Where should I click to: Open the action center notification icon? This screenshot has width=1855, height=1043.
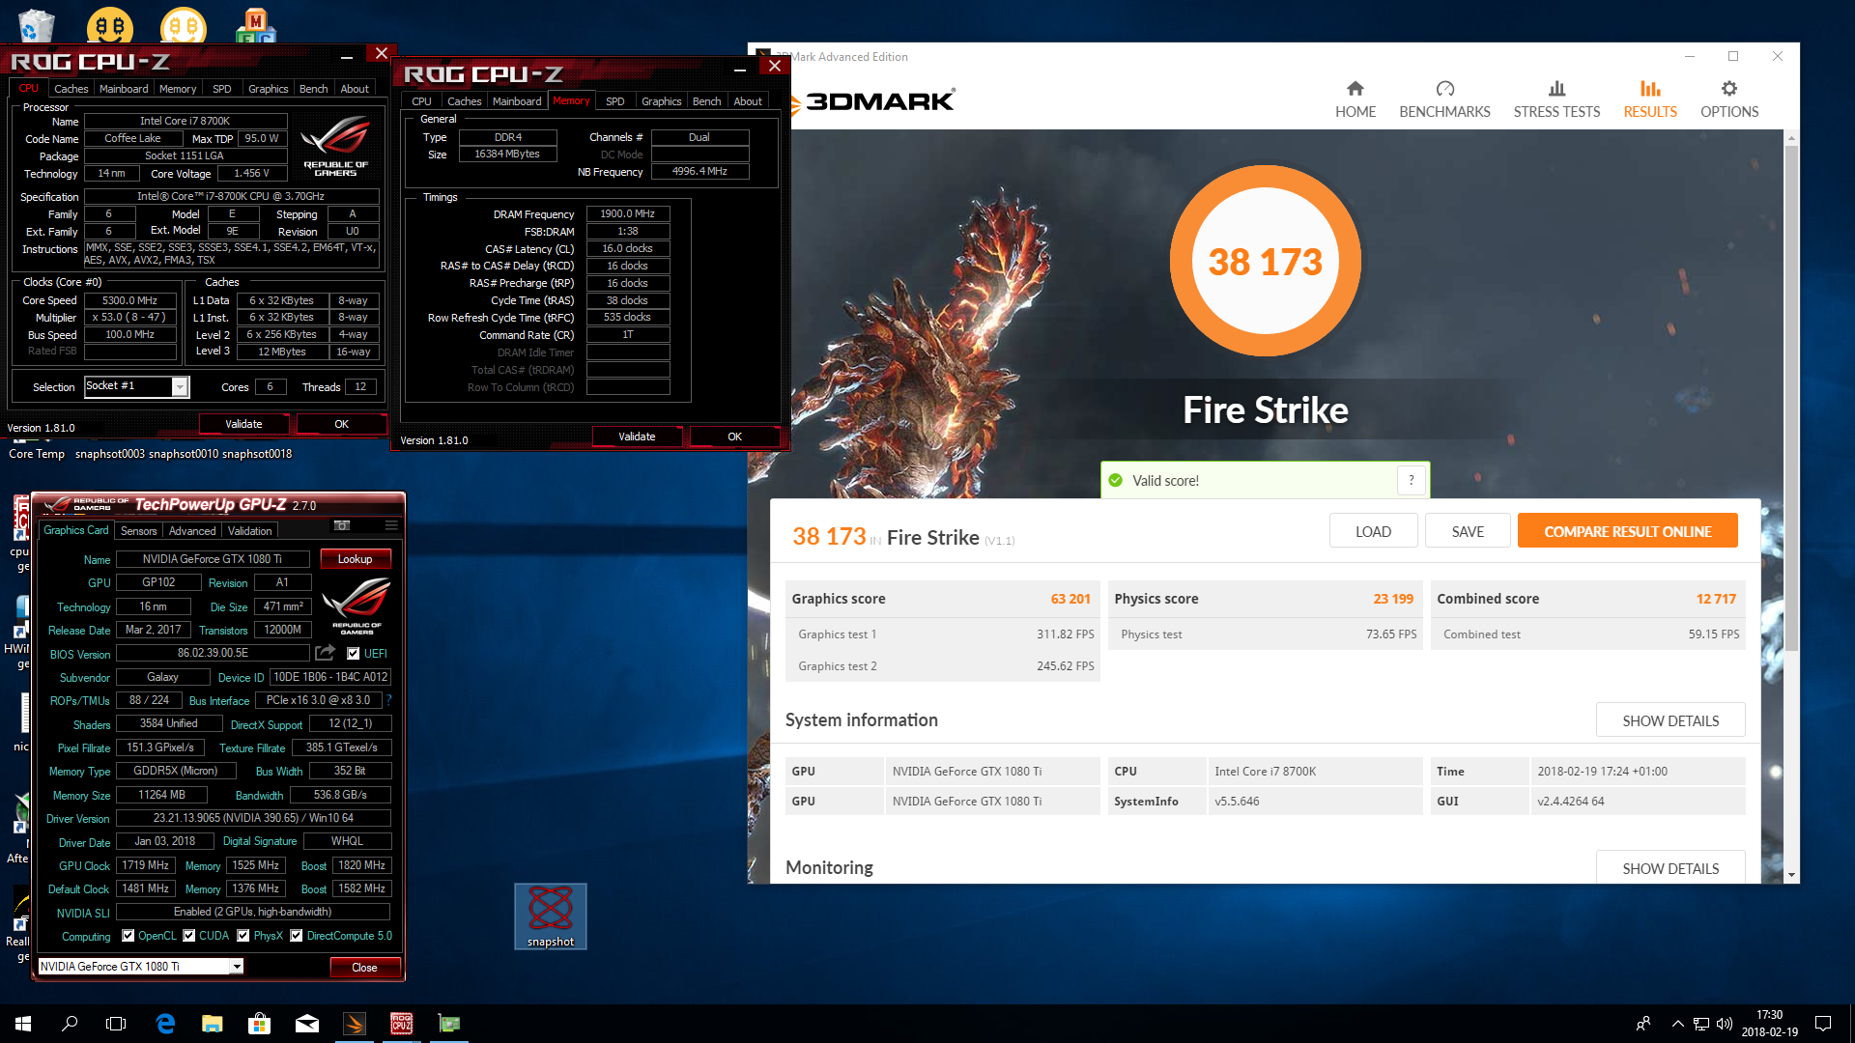click(1823, 1024)
